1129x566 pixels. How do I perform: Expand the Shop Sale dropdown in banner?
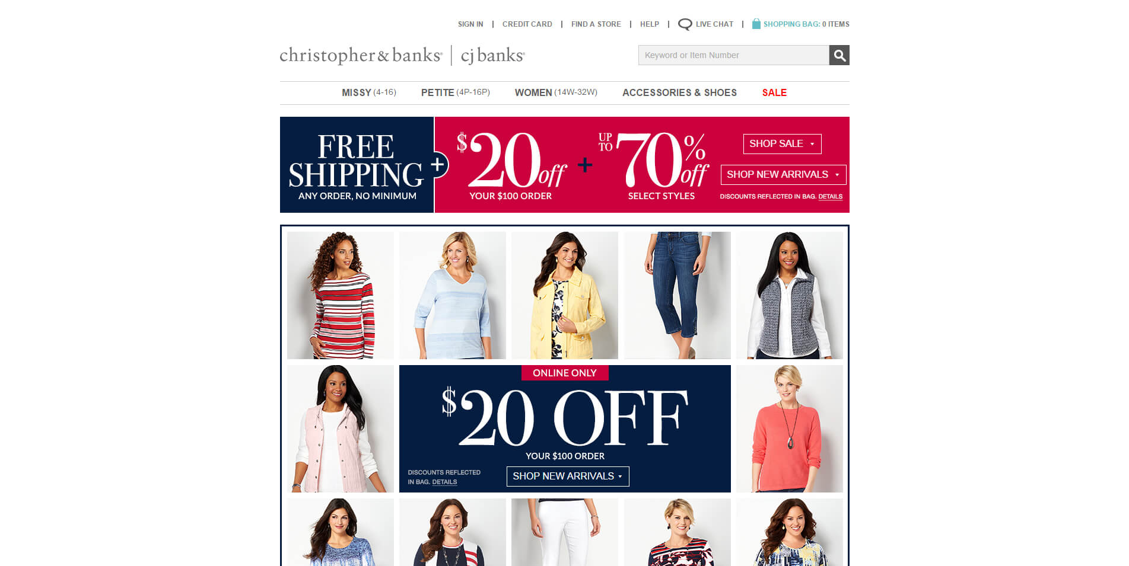(x=782, y=144)
